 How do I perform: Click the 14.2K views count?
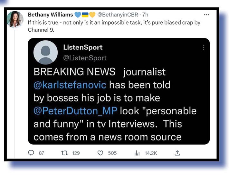click(151, 153)
